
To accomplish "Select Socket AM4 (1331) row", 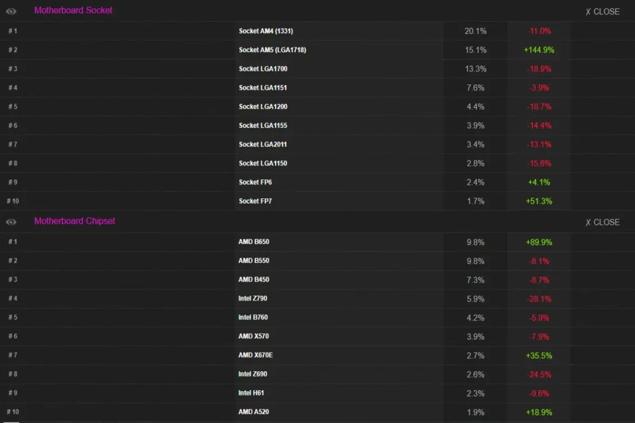I will click(317, 31).
